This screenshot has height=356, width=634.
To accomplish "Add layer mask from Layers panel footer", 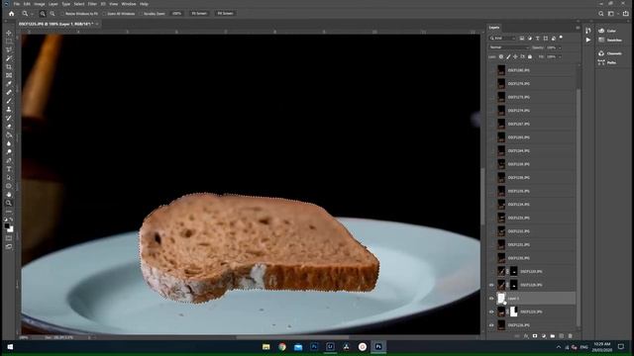I will (x=535, y=336).
